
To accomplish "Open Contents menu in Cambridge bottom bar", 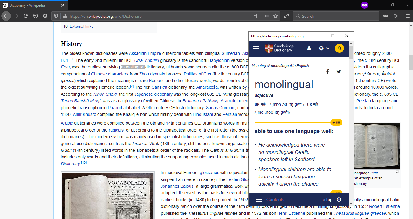I will pos(270,200).
